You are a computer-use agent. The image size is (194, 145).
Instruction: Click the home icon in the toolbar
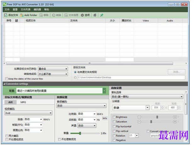pos(95,15)
